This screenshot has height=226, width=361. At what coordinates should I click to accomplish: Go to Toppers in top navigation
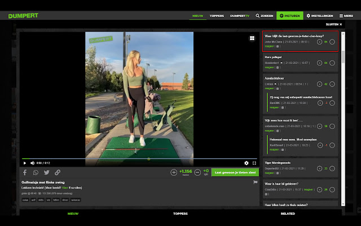tap(217, 16)
